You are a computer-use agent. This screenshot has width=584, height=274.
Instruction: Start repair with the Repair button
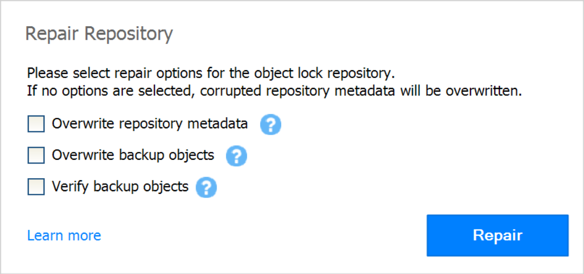pyautogui.click(x=498, y=235)
